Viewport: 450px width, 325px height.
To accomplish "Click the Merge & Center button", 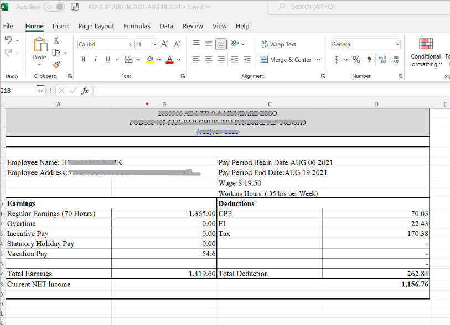I will [286, 60].
